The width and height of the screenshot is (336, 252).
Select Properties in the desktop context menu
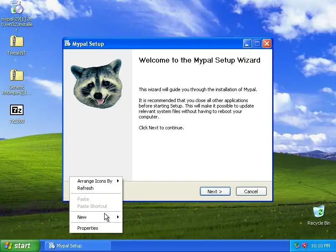pos(96,228)
